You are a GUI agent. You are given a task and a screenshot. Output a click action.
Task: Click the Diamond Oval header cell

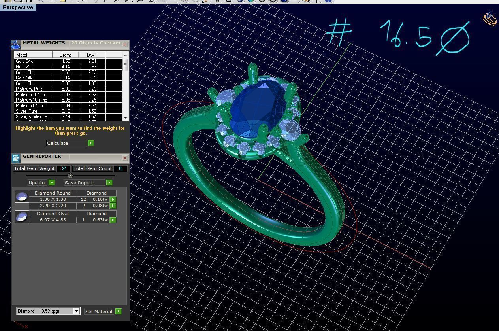tap(53, 214)
